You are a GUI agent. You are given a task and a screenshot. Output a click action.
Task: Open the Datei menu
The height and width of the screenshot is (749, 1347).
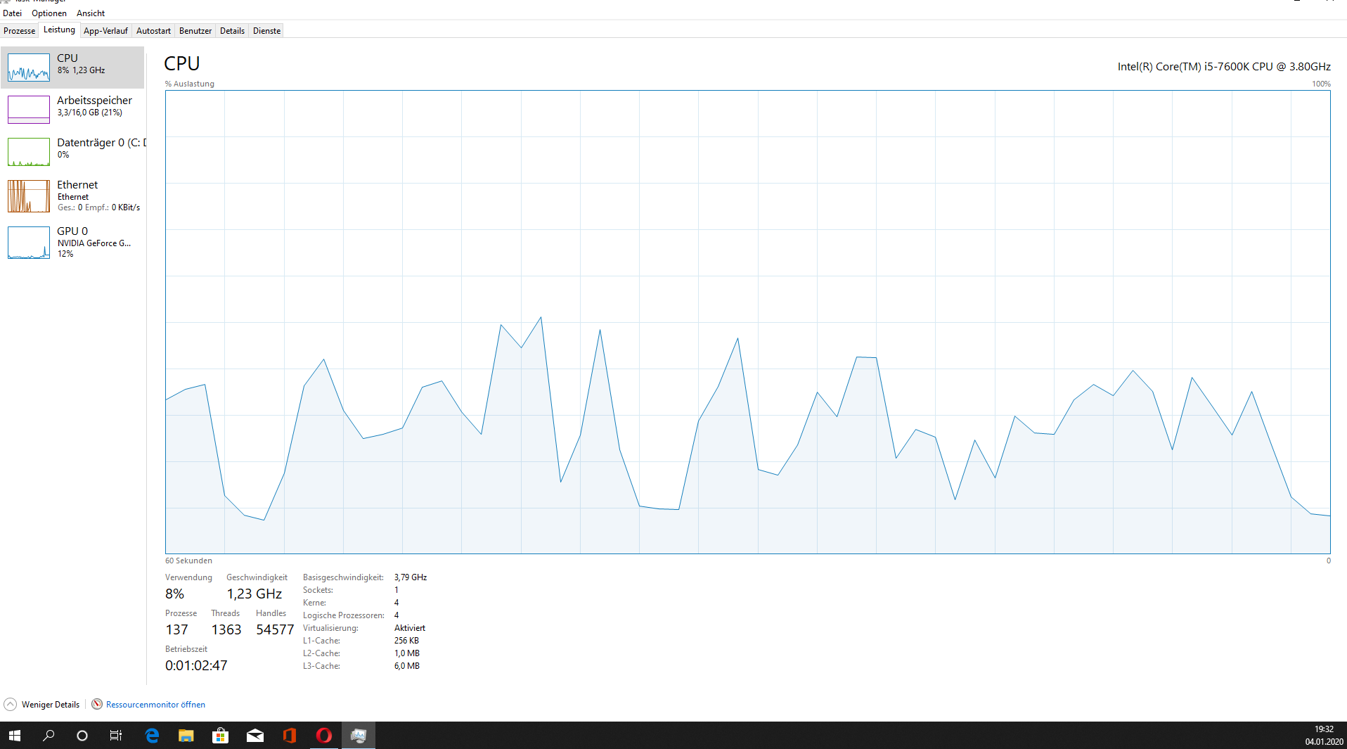[x=12, y=13]
